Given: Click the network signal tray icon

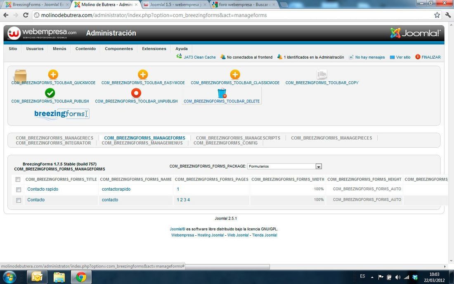Looking at the screenshot, I should (407, 277).
